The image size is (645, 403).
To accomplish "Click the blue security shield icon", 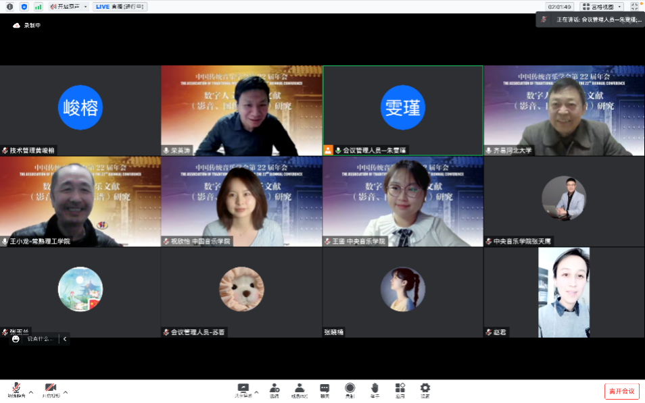I will (24, 7).
